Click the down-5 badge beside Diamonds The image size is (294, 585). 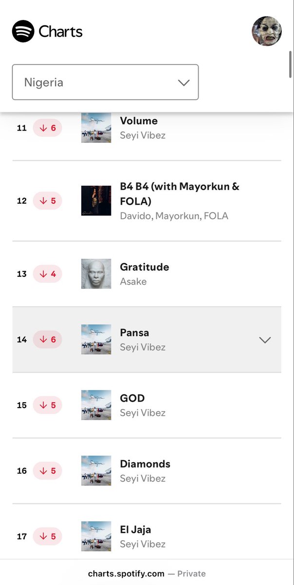pyautogui.click(x=47, y=471)
